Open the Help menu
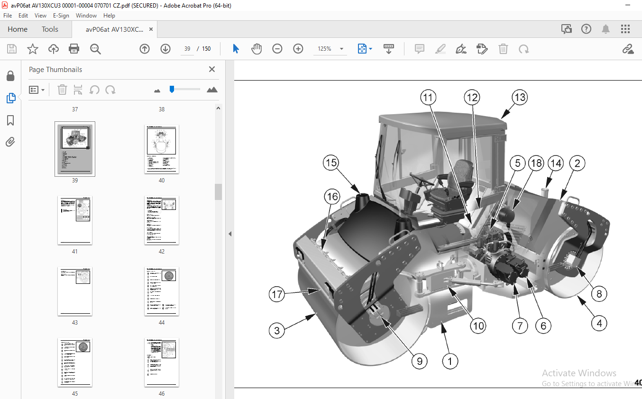Image resolution: width=642 pixels, height=399 pixels. [x=110, y=16]
